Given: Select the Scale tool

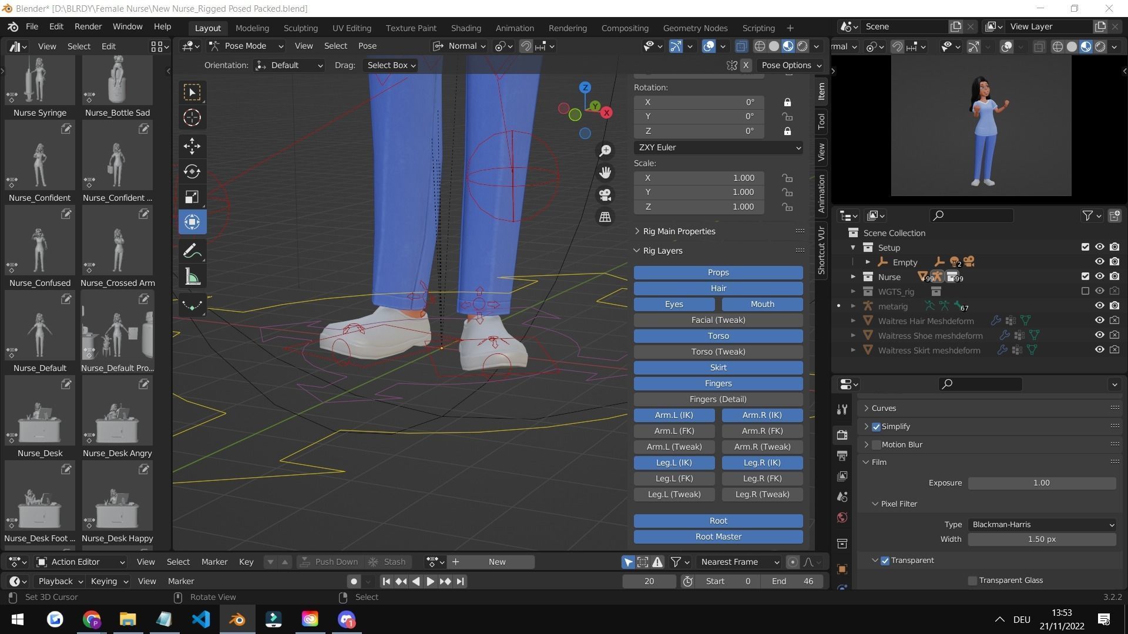Looking at the screenshot, I should (192, 197).
